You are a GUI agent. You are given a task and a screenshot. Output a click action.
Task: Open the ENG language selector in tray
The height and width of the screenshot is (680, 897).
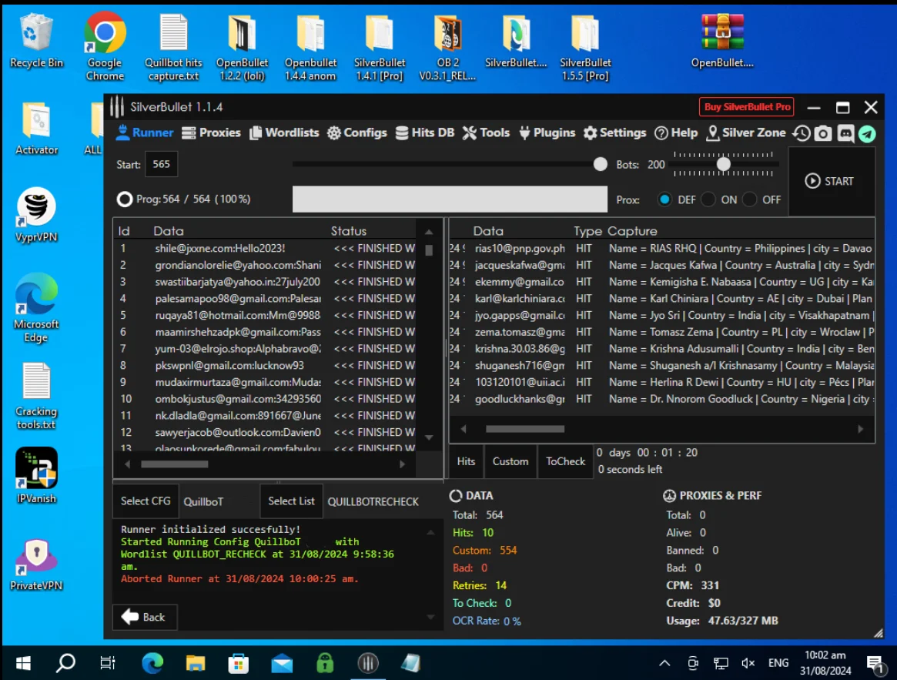pos(778,663)
